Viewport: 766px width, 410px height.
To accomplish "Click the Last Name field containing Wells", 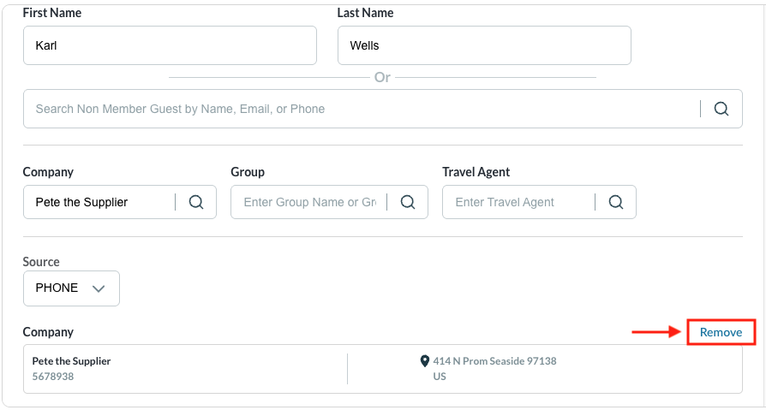I will (484, 45).
